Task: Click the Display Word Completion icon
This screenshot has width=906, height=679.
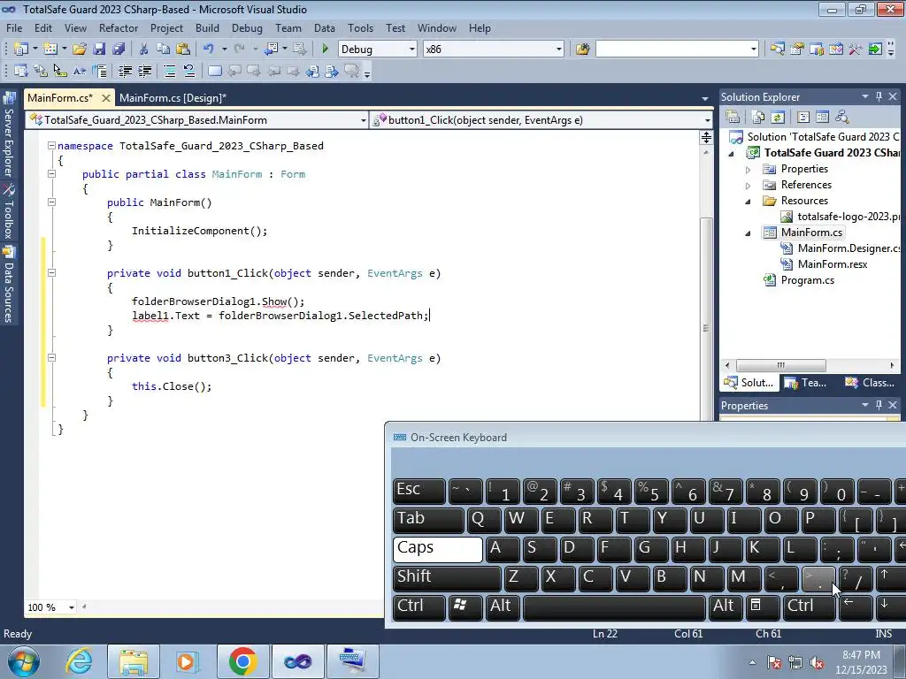Action: [x=80, y=71]
